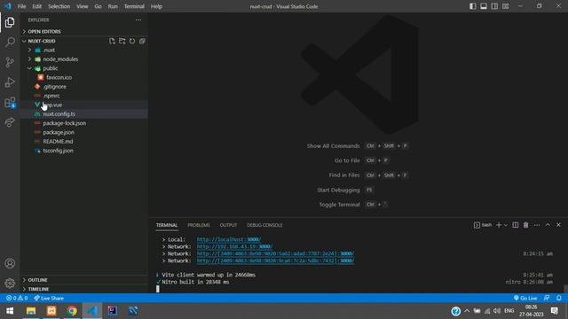Split the terminal
The width and height of the screenshot is (568, 319).
(515, 225)
